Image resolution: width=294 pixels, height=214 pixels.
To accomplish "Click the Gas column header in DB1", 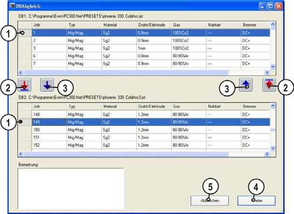I will pos(189,25).
